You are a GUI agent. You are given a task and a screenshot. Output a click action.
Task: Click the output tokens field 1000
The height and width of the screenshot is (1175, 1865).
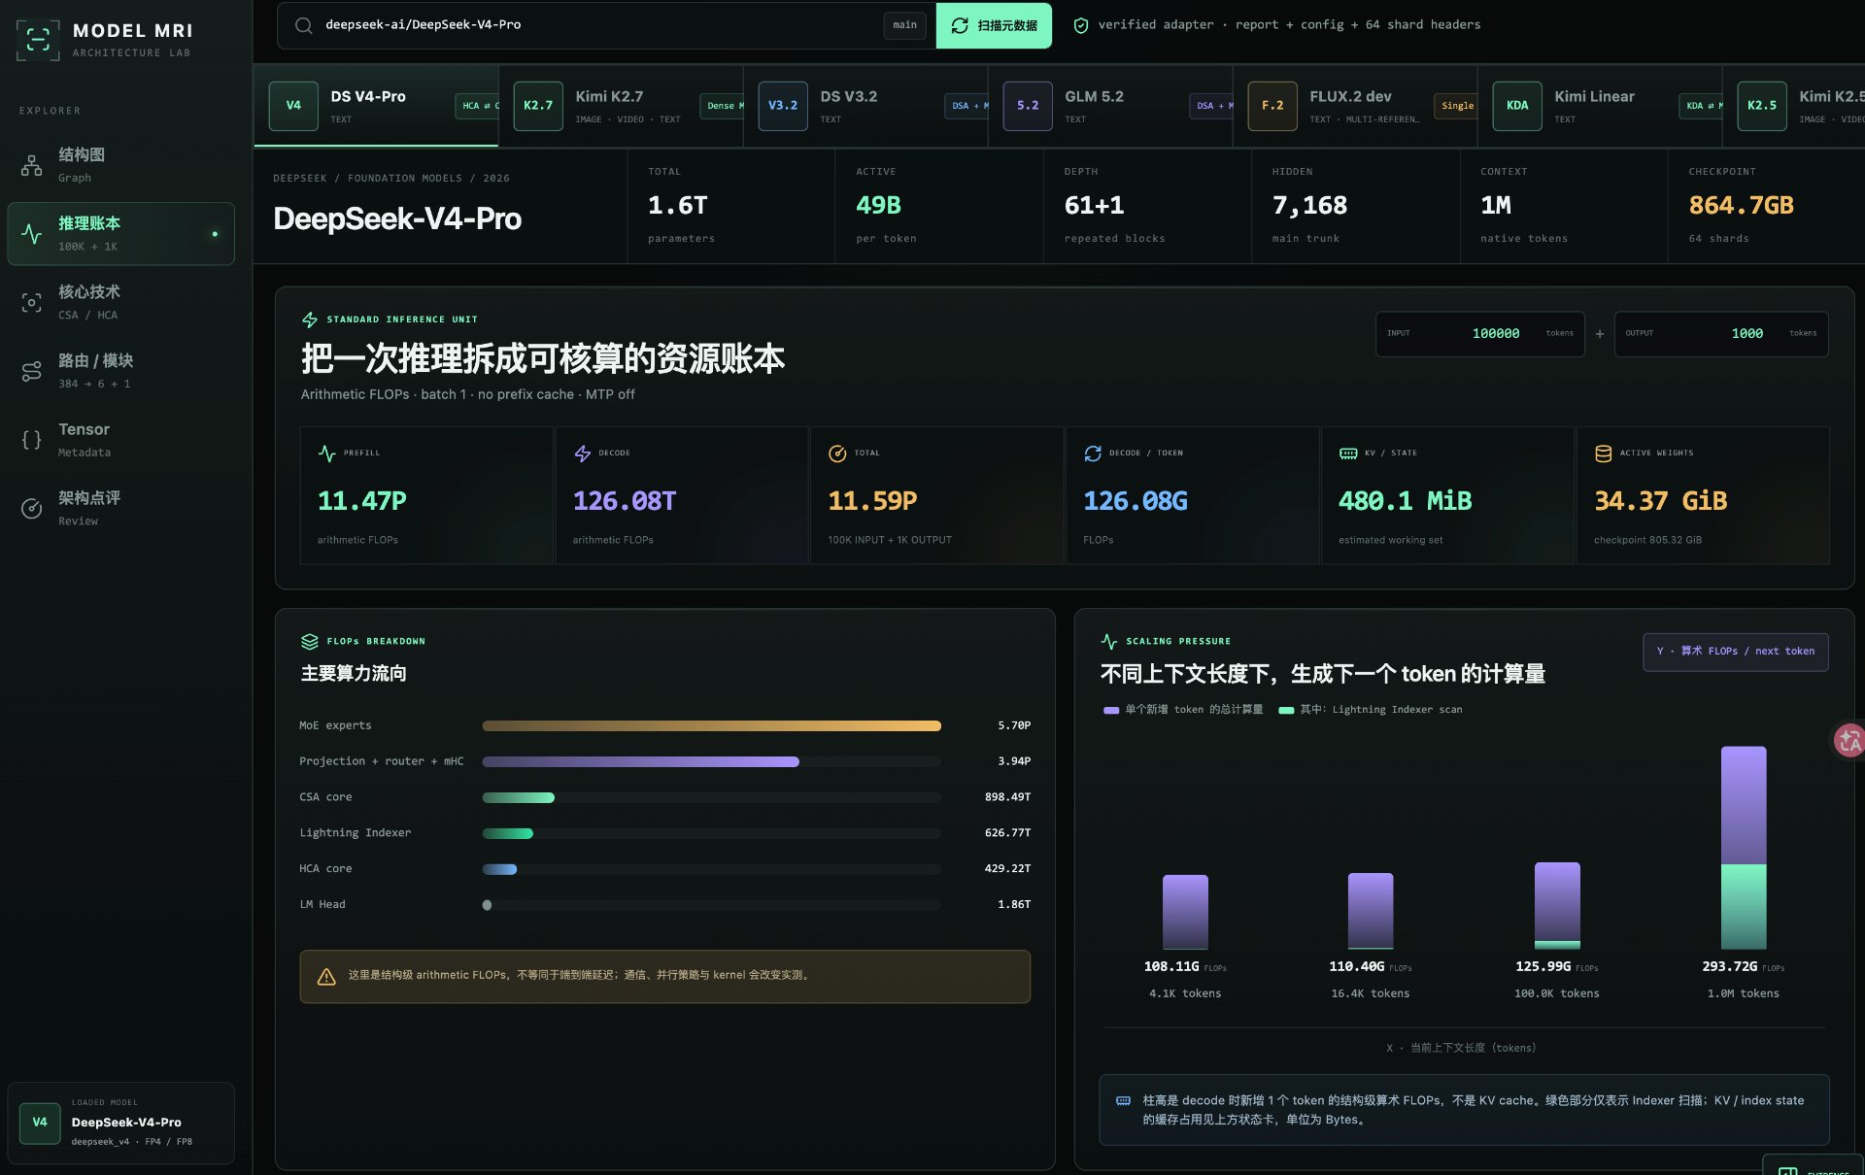1720,334
